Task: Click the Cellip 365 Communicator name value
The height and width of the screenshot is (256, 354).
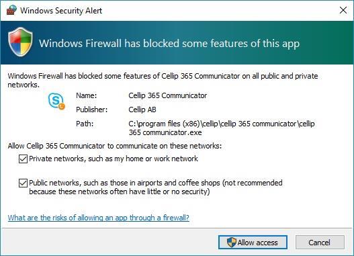Action: tap(167, 95)
